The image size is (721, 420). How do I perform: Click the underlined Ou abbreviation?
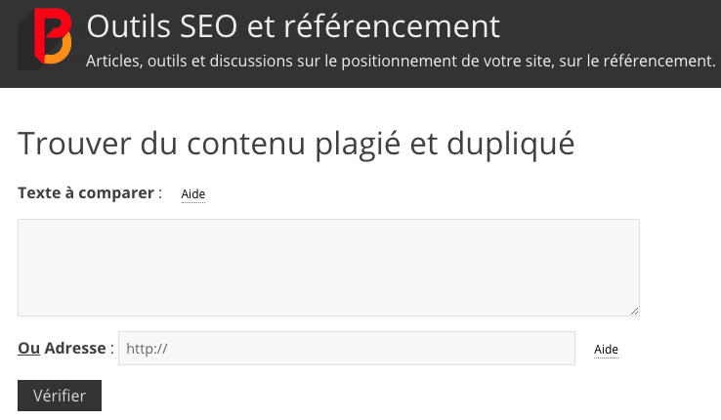pos(28,348)
